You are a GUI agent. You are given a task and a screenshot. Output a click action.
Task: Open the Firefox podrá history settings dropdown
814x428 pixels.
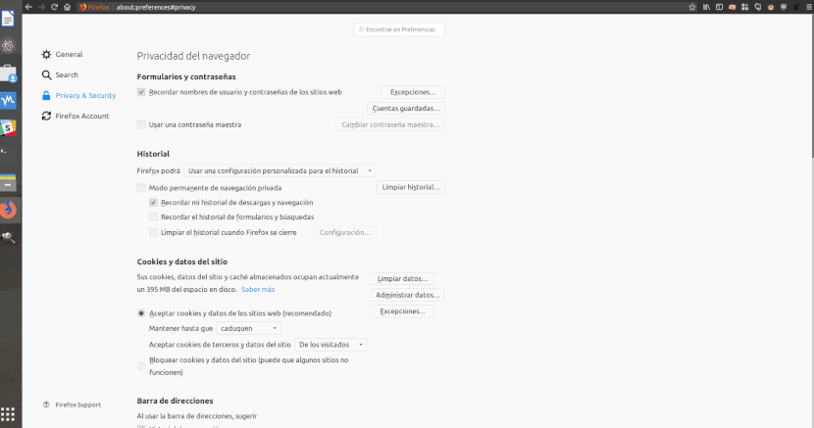point(280,170)
